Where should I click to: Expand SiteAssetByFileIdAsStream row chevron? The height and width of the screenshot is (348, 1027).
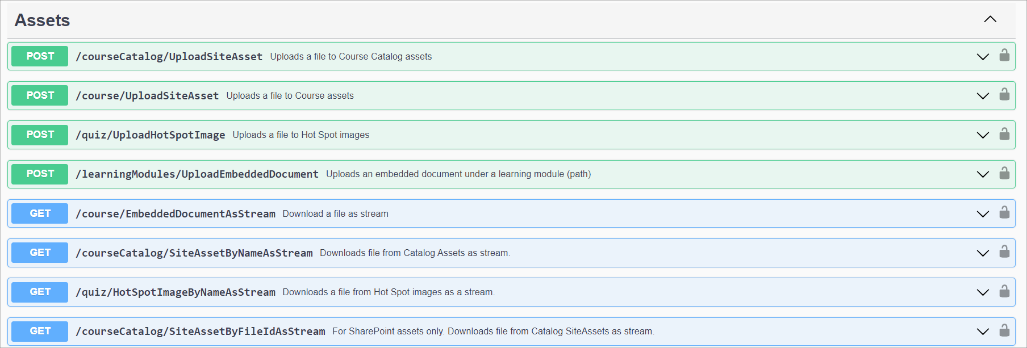983,332
